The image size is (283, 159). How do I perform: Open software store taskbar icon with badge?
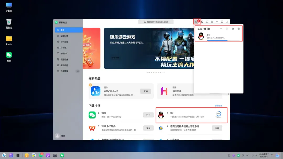click(41, 155)
